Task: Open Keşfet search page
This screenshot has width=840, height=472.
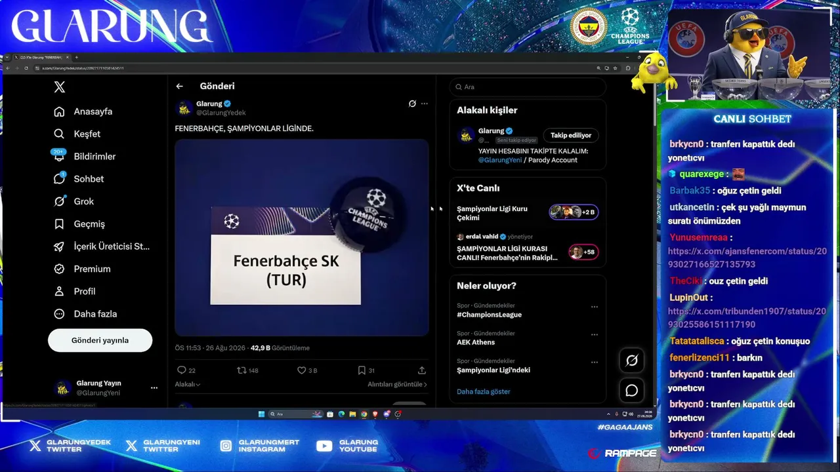Action: pyautogui.click(x=77, y=134)
